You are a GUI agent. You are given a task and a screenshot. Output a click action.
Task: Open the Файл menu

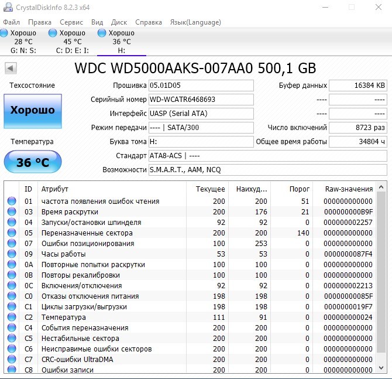(11, 22)
